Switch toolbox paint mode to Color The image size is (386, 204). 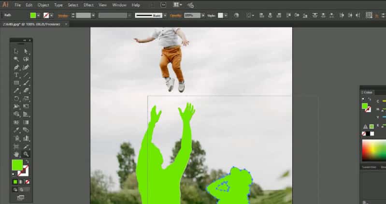[x=15, y=182]
